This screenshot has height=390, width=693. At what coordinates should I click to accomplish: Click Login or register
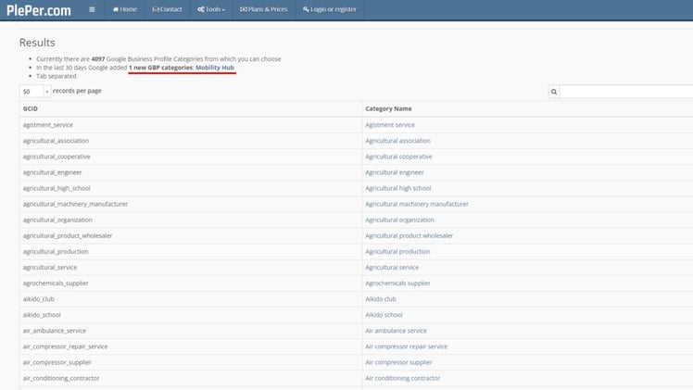[x=330, y=9]
